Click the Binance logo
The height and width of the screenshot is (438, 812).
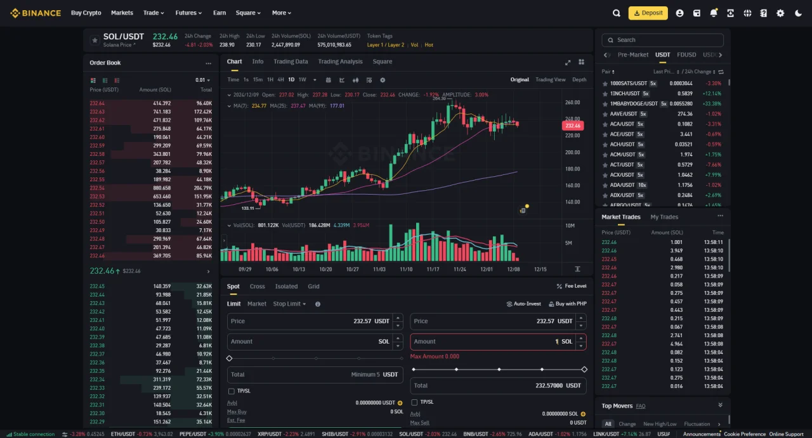tap(36, 13)
